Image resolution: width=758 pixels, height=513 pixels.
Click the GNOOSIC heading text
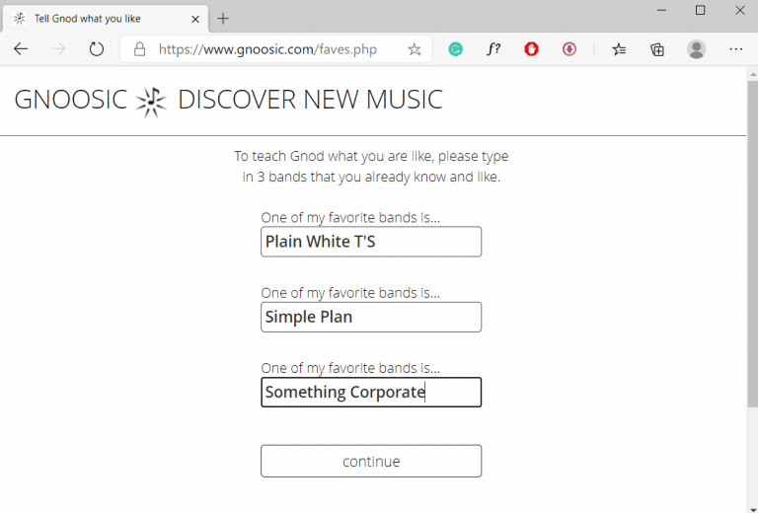(71, 100)
